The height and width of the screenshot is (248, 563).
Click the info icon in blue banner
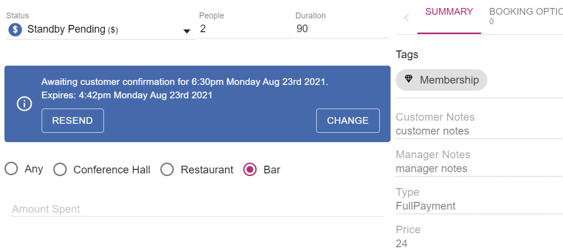(25, 104)
